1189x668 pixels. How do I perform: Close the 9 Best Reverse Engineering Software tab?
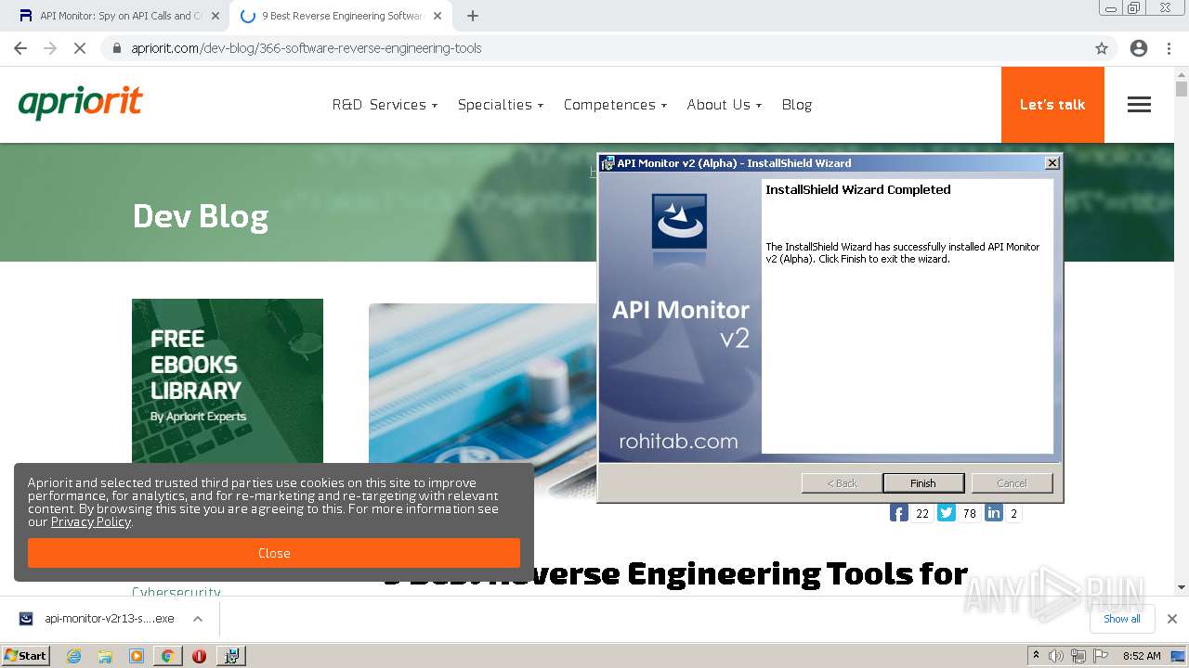438,16
